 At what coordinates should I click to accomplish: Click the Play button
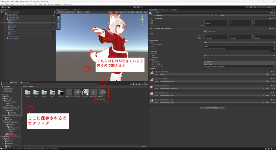tap(134, 7)
